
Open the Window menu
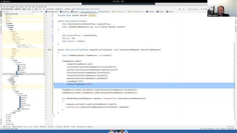tap(41, 7)
